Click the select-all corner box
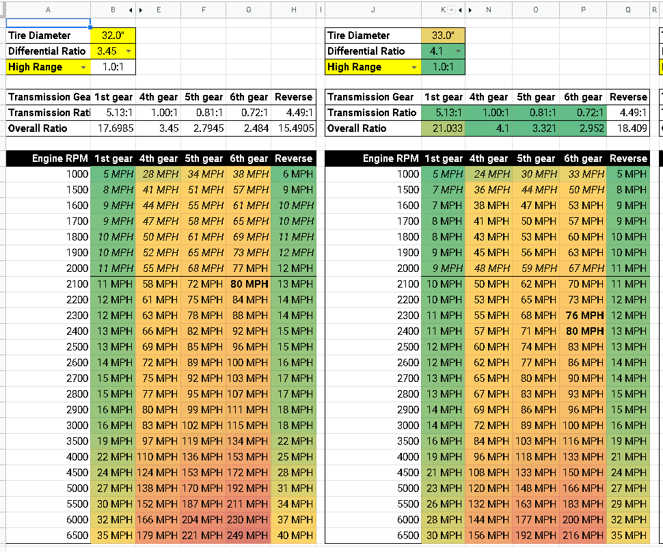This screenshot has height=552, width=663. pos(3,10)
